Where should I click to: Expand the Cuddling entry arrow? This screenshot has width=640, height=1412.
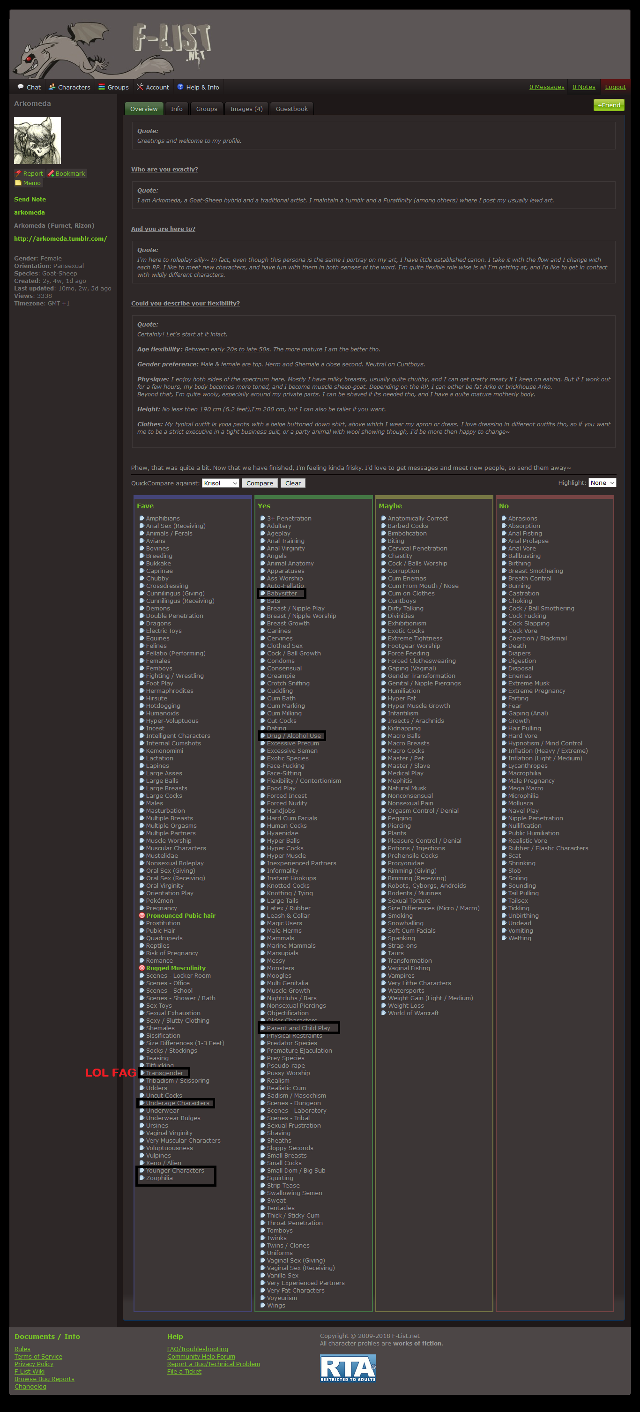point(263,691)
